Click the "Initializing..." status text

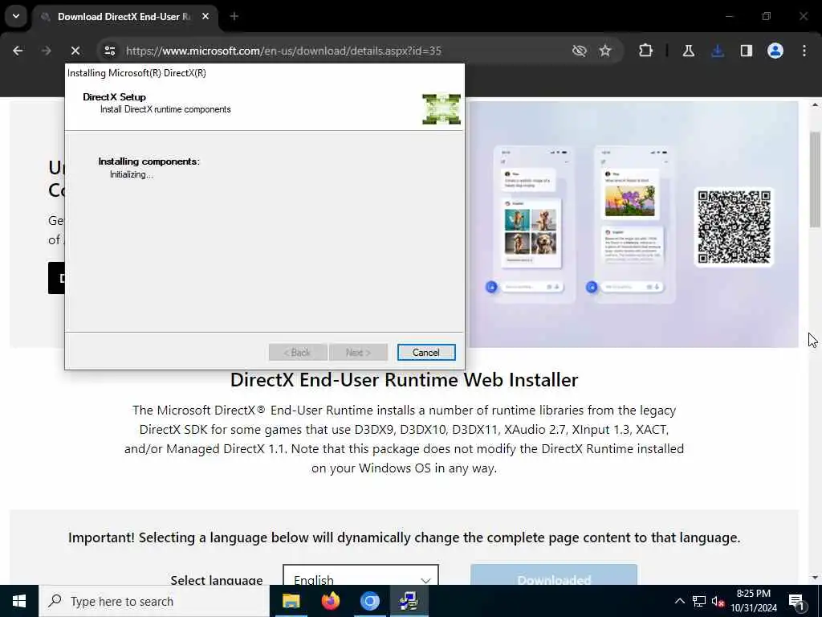(x=131, y=174)
